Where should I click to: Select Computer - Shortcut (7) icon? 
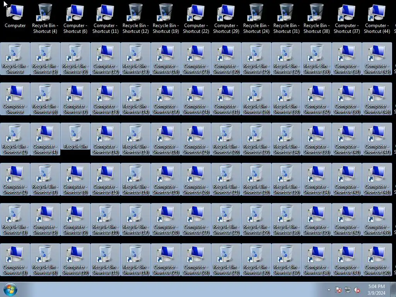pos(75,99)
